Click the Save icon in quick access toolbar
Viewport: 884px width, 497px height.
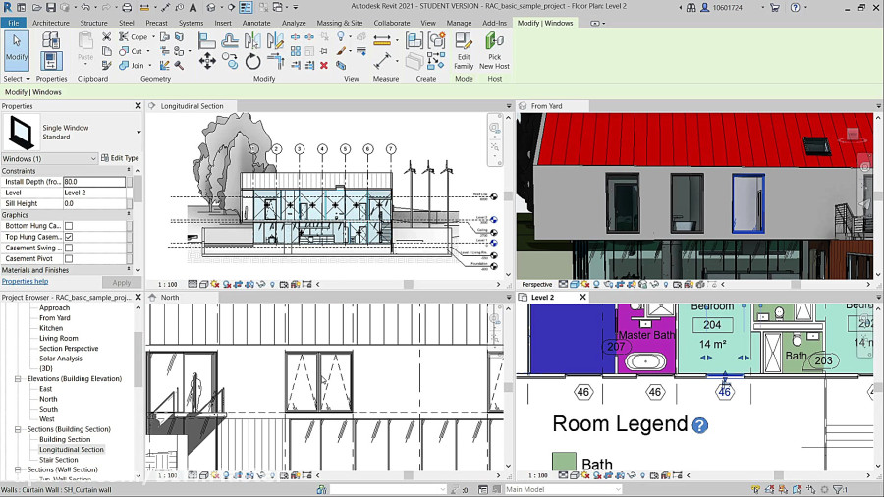coord(50,7)
